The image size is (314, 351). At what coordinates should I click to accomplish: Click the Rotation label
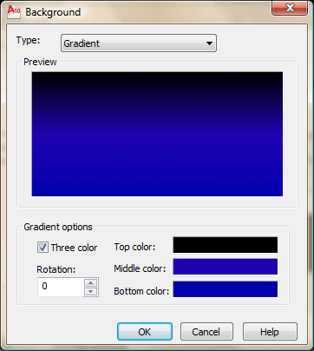tap(56, 269)
